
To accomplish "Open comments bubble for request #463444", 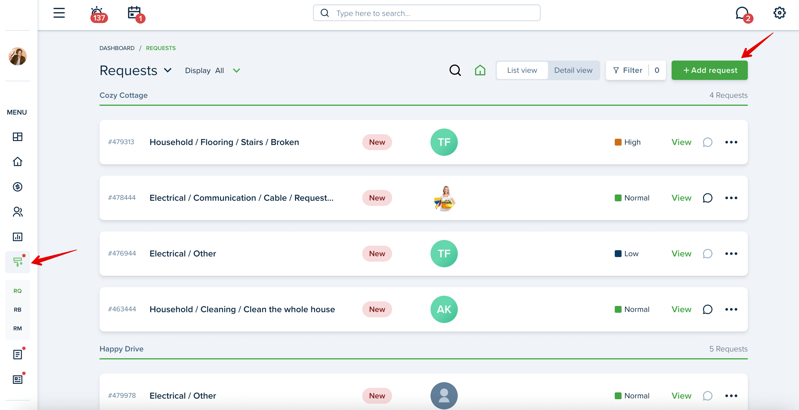I will [707, 309].
